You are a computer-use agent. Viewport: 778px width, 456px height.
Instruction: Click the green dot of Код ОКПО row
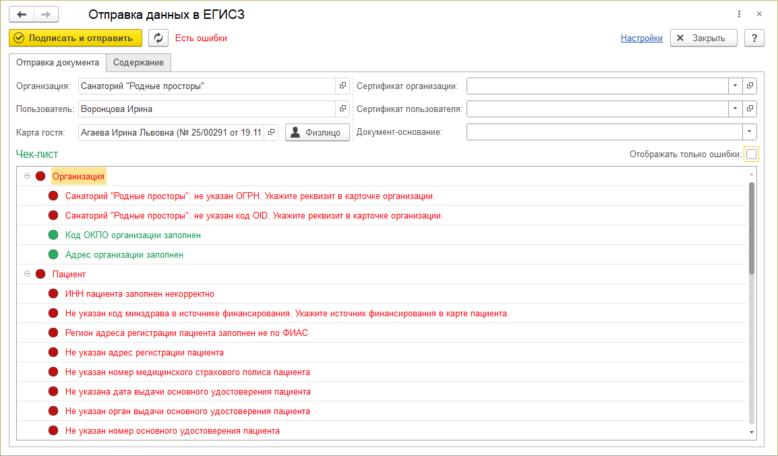[53, 235]
